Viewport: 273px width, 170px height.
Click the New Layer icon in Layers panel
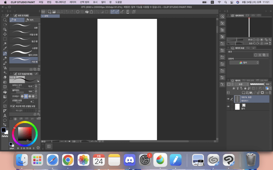[243, 93]
